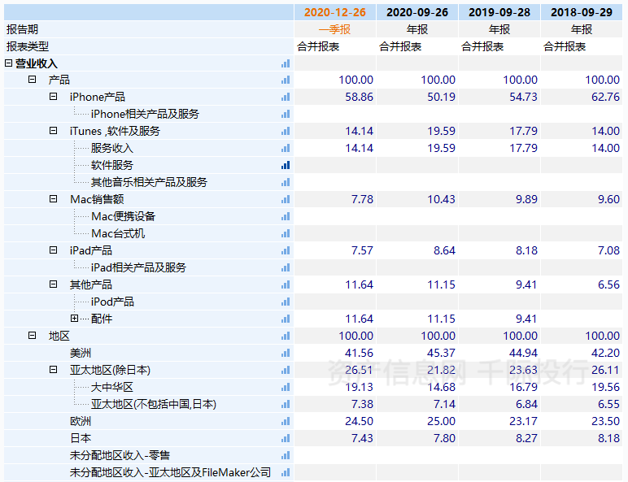Select the 2019-09-28 column header
Viewport: 628px width, 482px height.
tap(499, 12)
